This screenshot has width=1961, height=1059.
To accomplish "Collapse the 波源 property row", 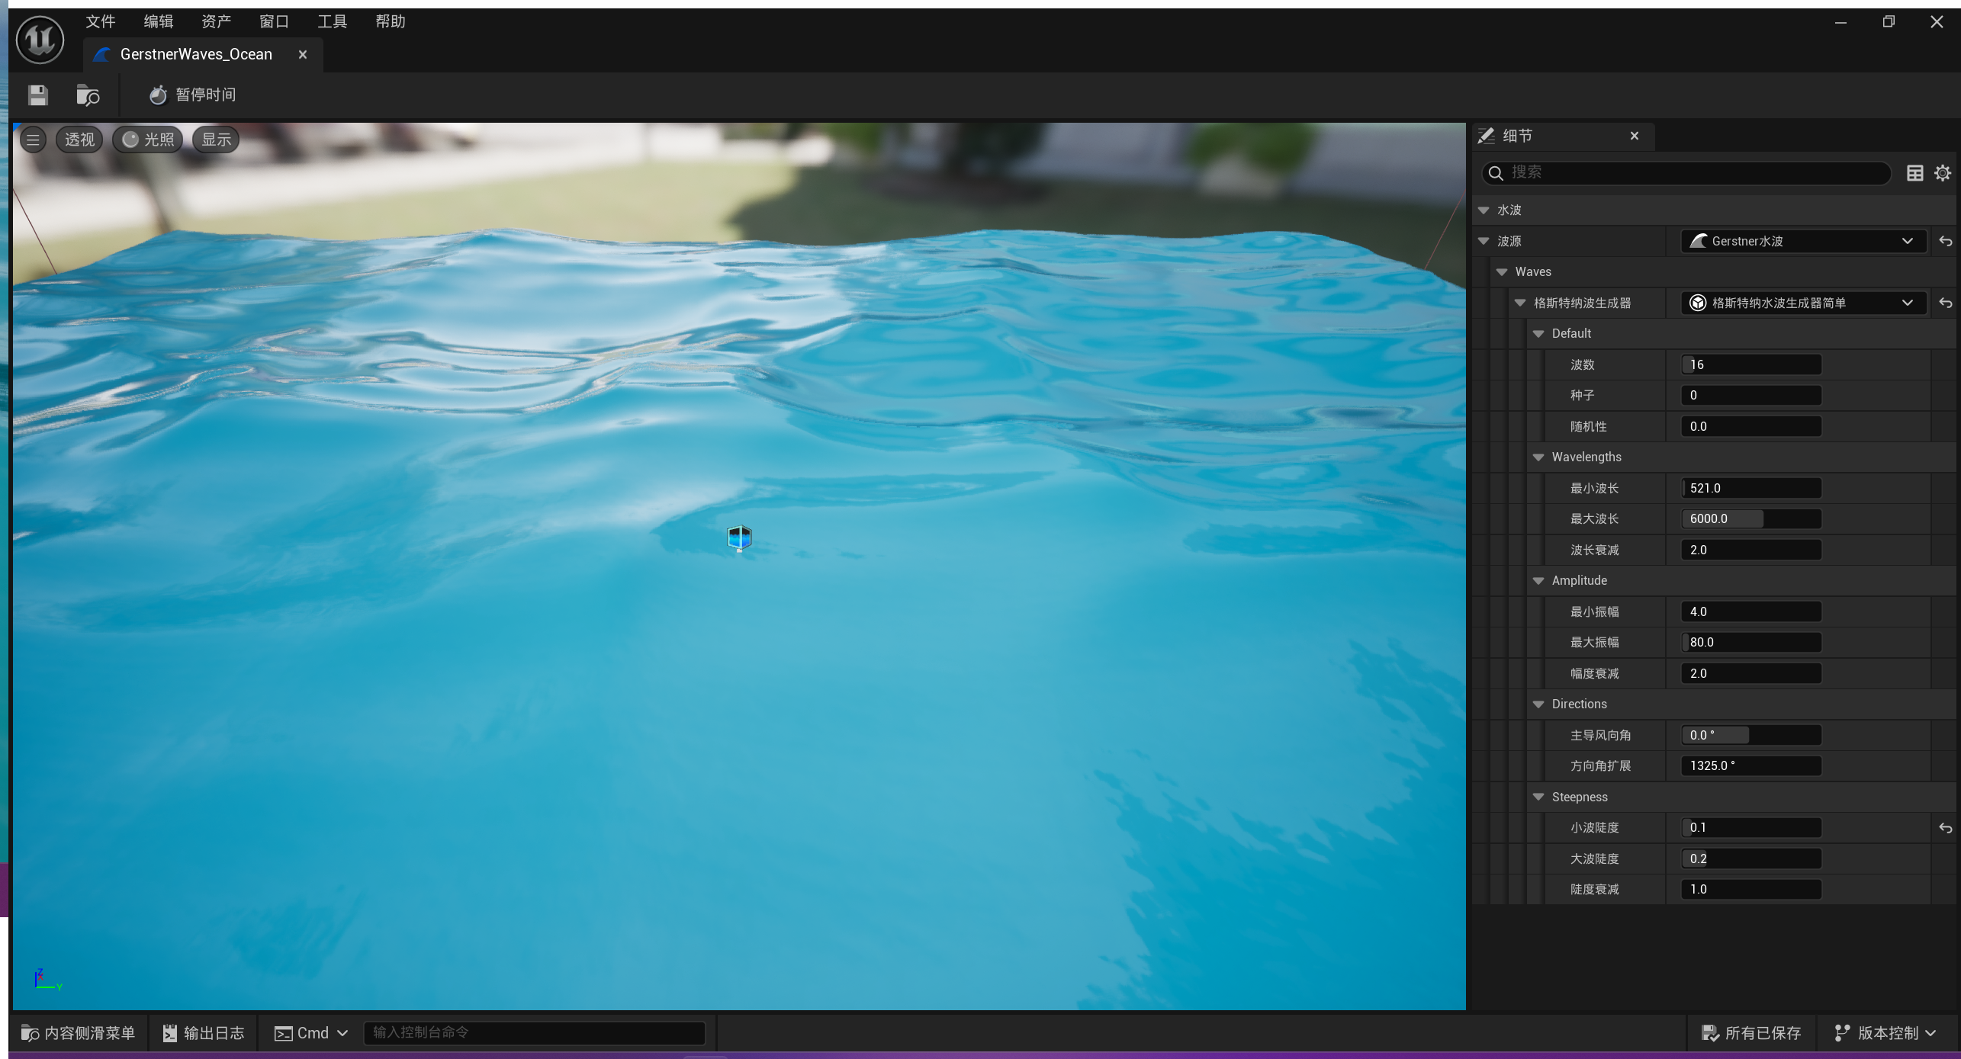I will (1484, 241).
